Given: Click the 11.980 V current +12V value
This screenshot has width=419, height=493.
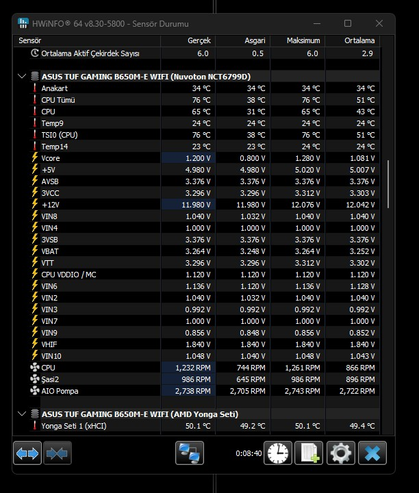Looking at the screenshot, I should point(196,204).
